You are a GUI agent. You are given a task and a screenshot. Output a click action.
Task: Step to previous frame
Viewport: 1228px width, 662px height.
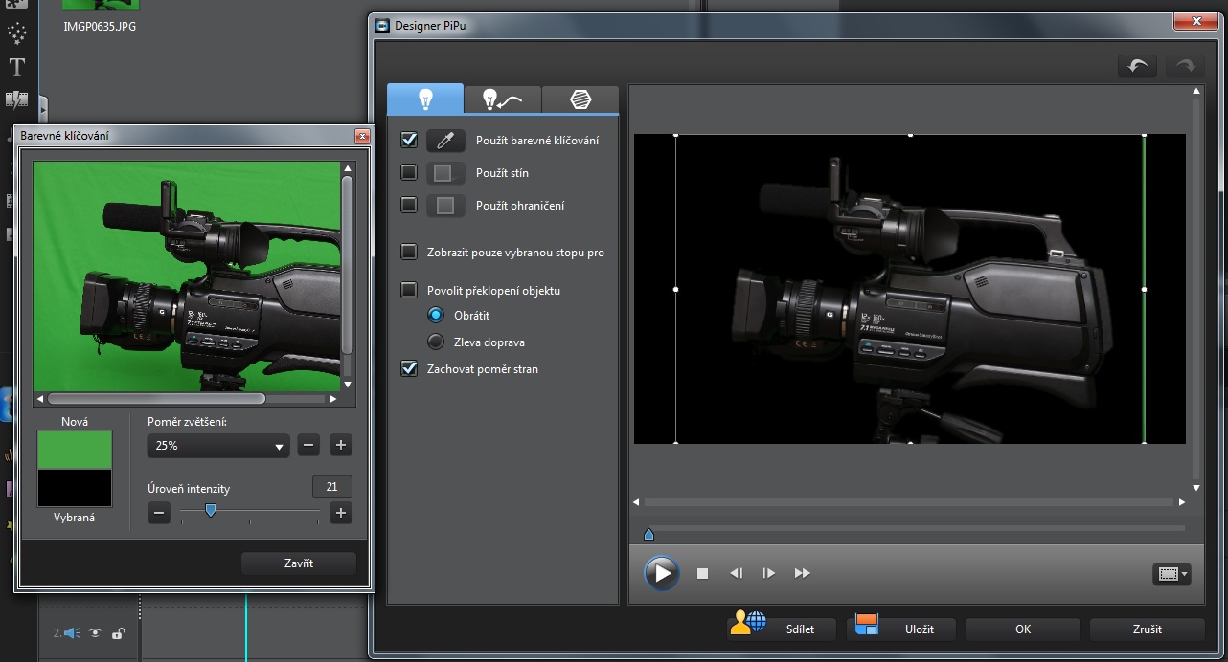[x=736, y=573]
